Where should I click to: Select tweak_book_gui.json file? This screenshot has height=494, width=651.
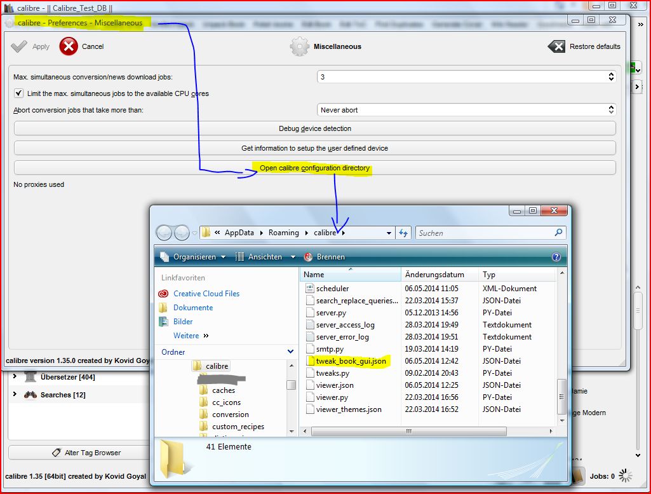(351, 361)
